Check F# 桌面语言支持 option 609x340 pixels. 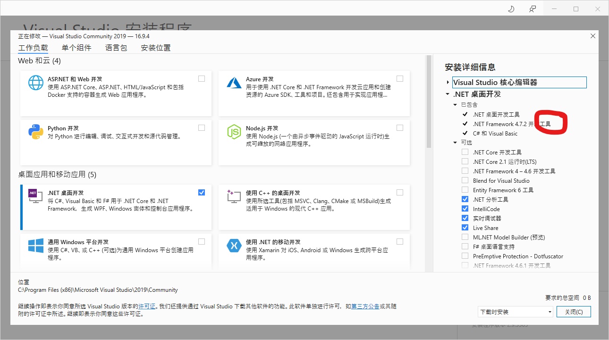465,246
